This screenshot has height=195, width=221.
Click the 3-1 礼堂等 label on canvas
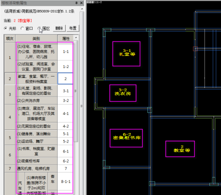point(127,52)
